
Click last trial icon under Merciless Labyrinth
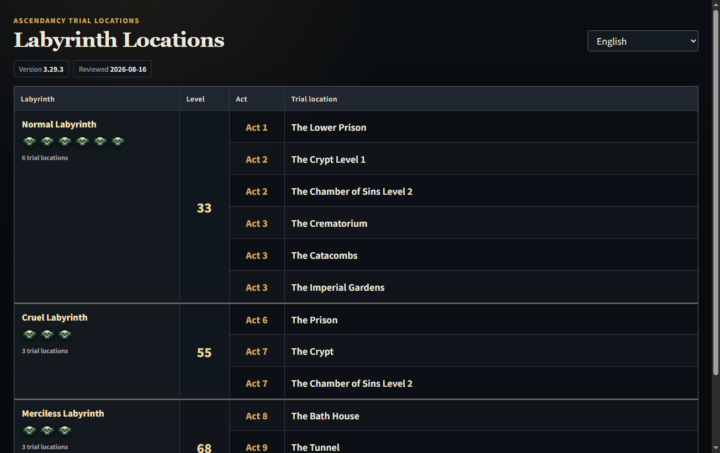[65, 431]
